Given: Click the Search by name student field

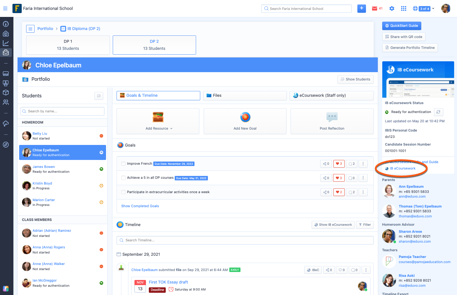Looking at the screenshot, I should point(62,111).
